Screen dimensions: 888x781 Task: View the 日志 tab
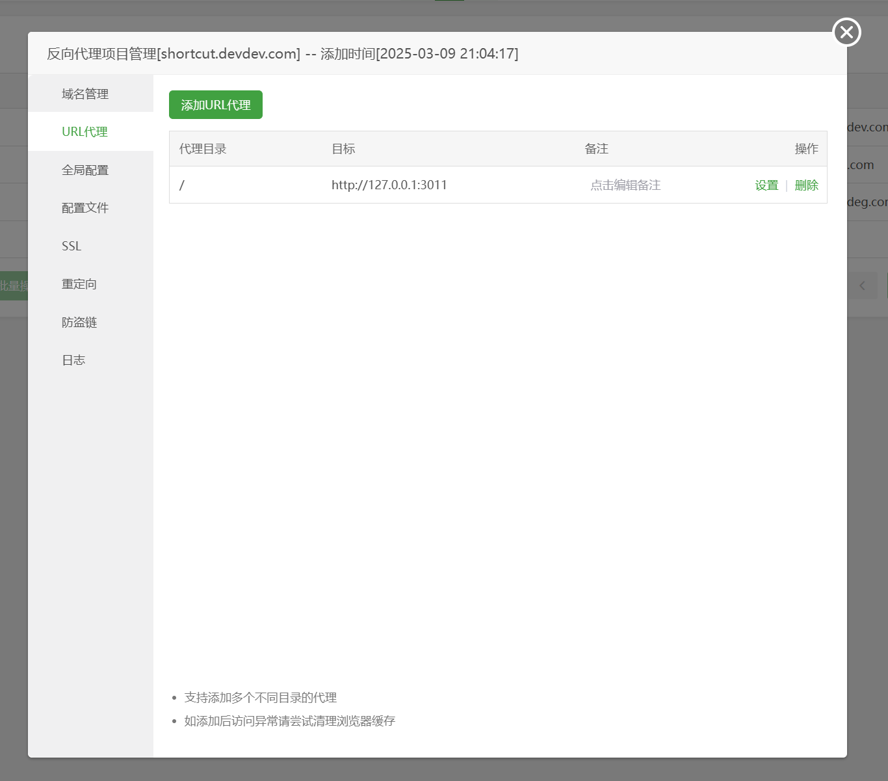73,360
